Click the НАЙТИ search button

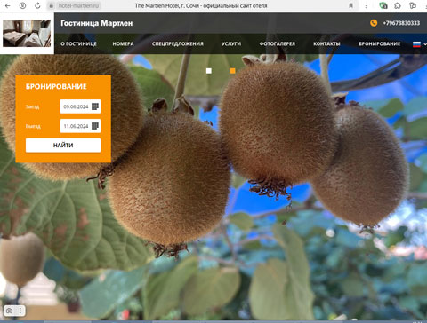point(63,146)
